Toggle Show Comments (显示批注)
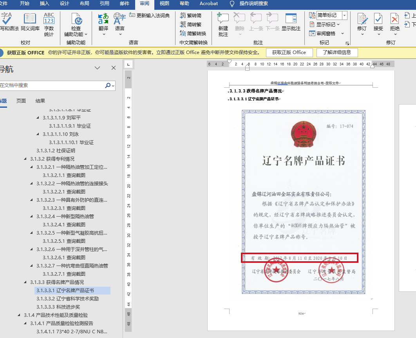 (291, 22)
